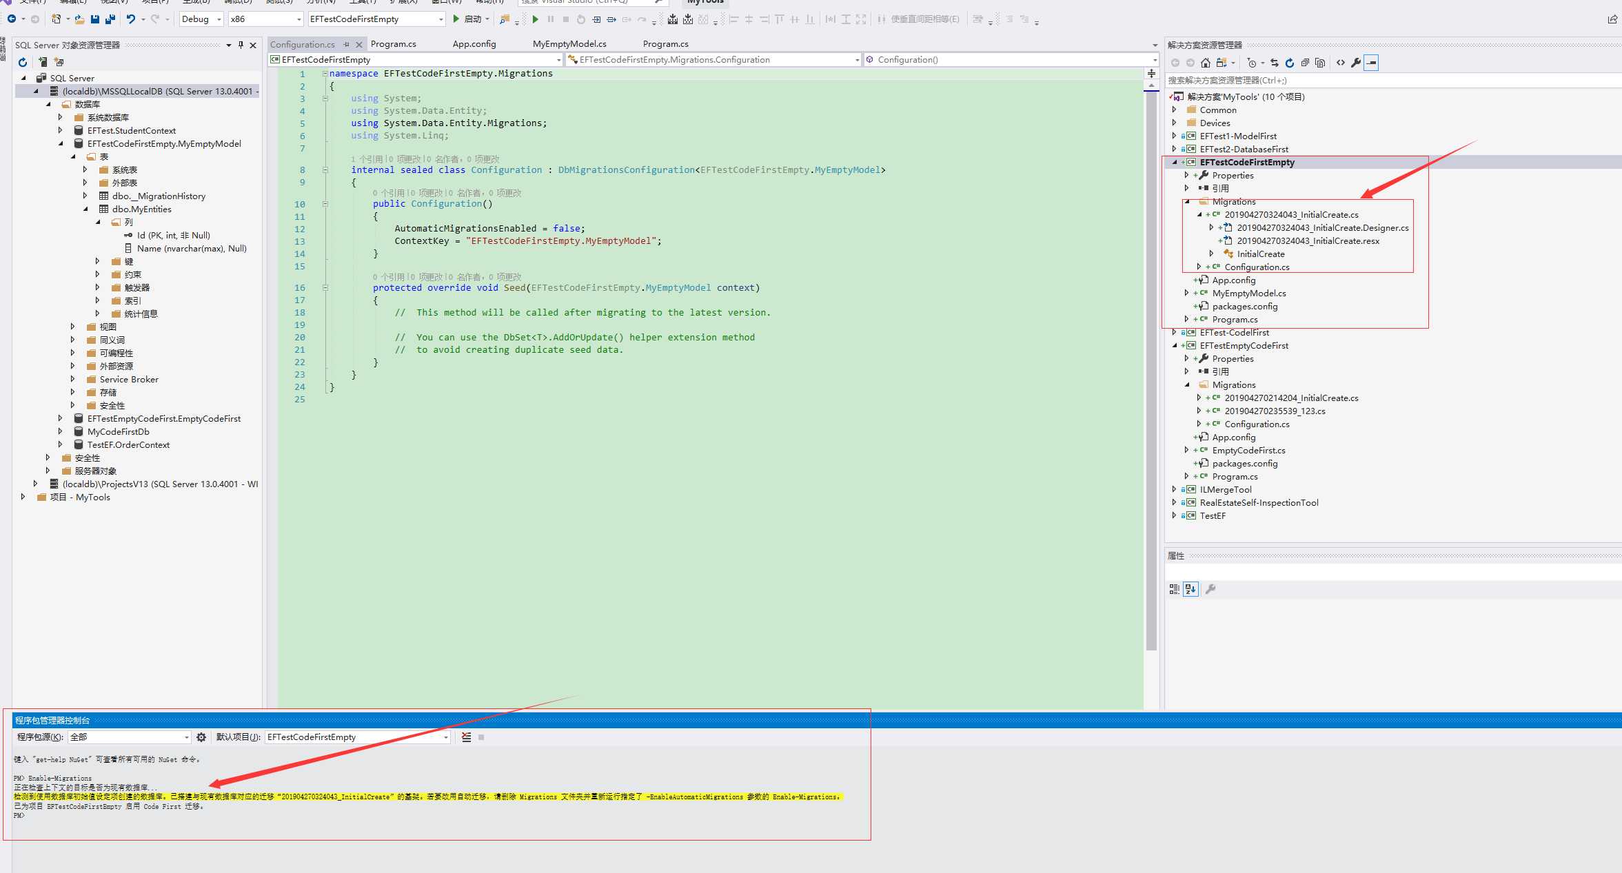
Task: Select MyEmptyModel.cs in Solution Explorer
Action: coord(1249,294)
